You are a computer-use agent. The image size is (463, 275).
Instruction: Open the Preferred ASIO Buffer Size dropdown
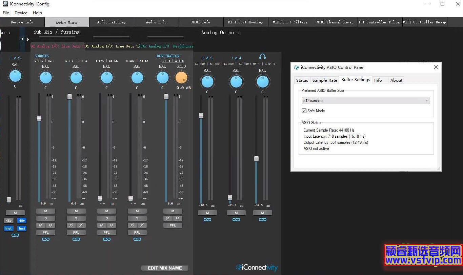tap(366, 101)
